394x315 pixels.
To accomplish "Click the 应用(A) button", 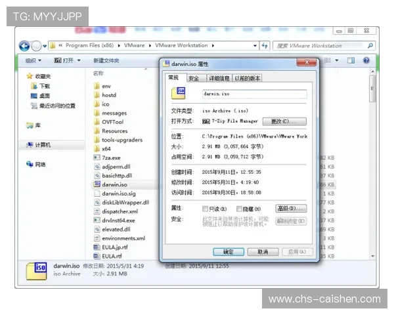I will point(297,252).
